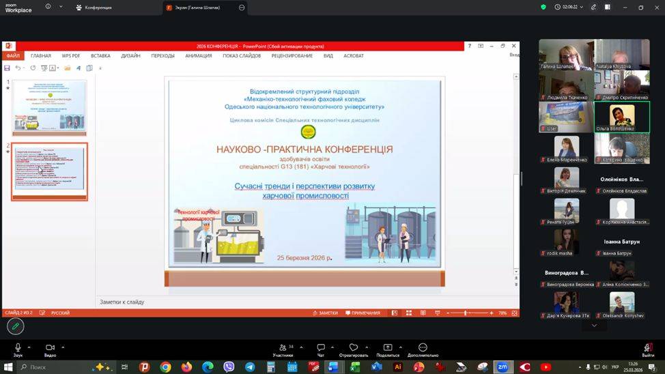The image size is (665, 374).
Task: Open Viber from the Windows taskbar
Action: [229, 367]
